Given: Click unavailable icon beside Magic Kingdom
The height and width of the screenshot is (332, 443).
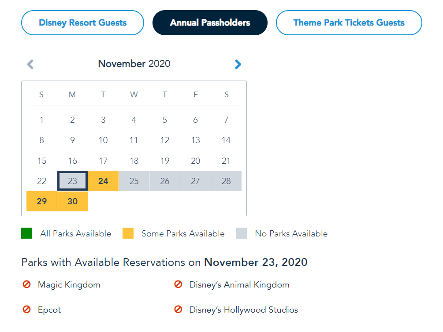Looking at the screenshot, I should tap(26, 284).
